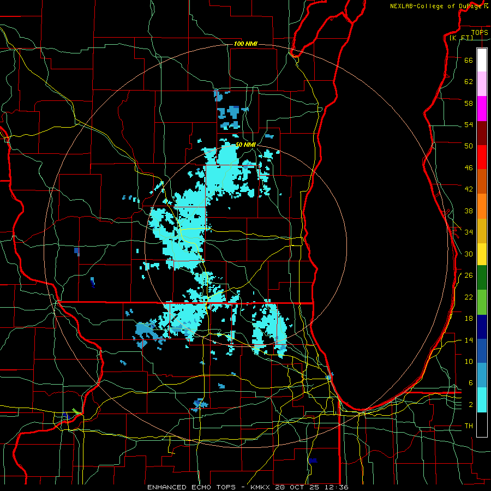Image resolution: width=491 pixels, height=491 pixels.
Task: Click the 50 NMI range ring label
Action: pos(246,145)
